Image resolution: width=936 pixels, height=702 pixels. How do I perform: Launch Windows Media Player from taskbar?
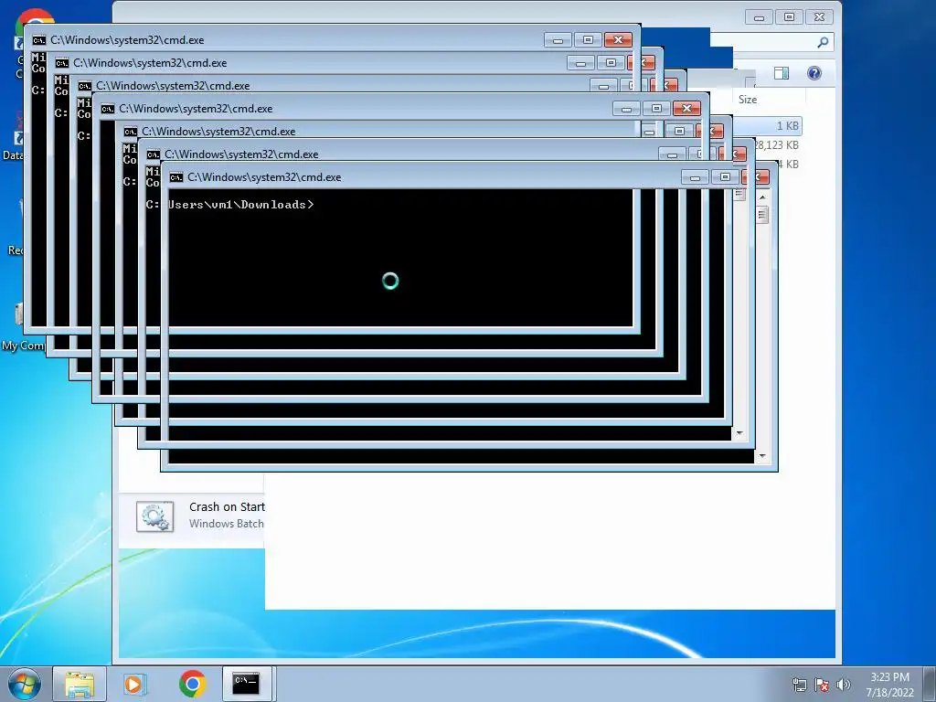tap(134, 684)
